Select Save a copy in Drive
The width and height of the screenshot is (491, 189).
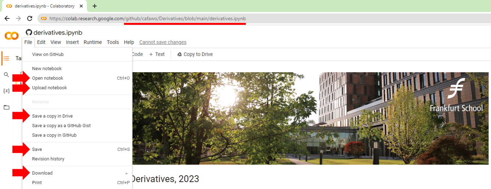coord(53,116)
